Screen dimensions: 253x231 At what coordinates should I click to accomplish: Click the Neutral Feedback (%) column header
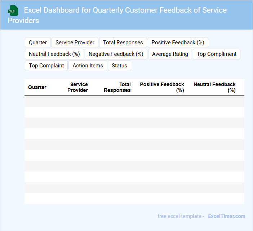[214, 87]
